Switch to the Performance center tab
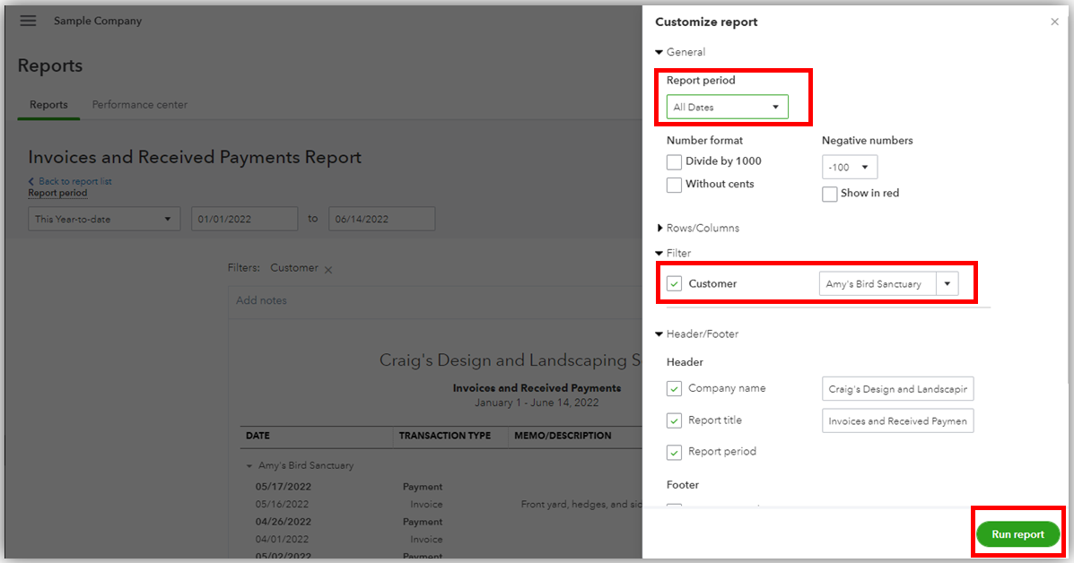 click(x=140, y=105)
